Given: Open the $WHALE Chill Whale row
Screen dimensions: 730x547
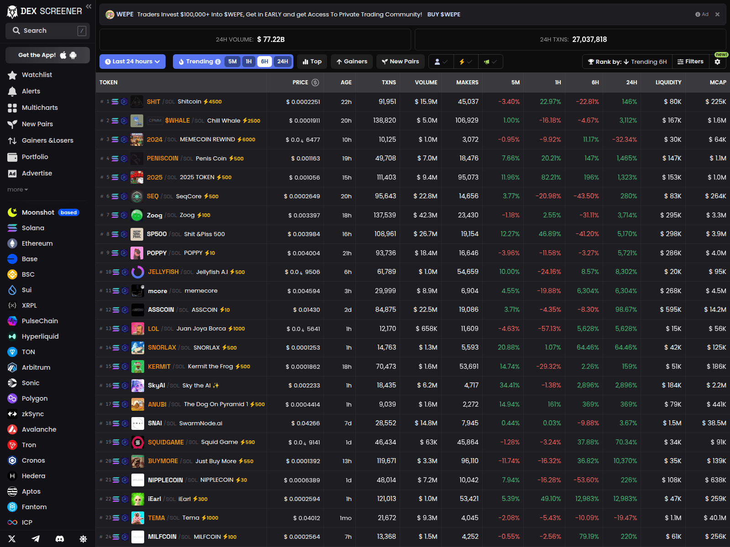Looking at the screenshot, I should (x=413, y=121).
